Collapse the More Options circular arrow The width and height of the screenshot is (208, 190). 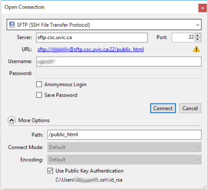12,120
